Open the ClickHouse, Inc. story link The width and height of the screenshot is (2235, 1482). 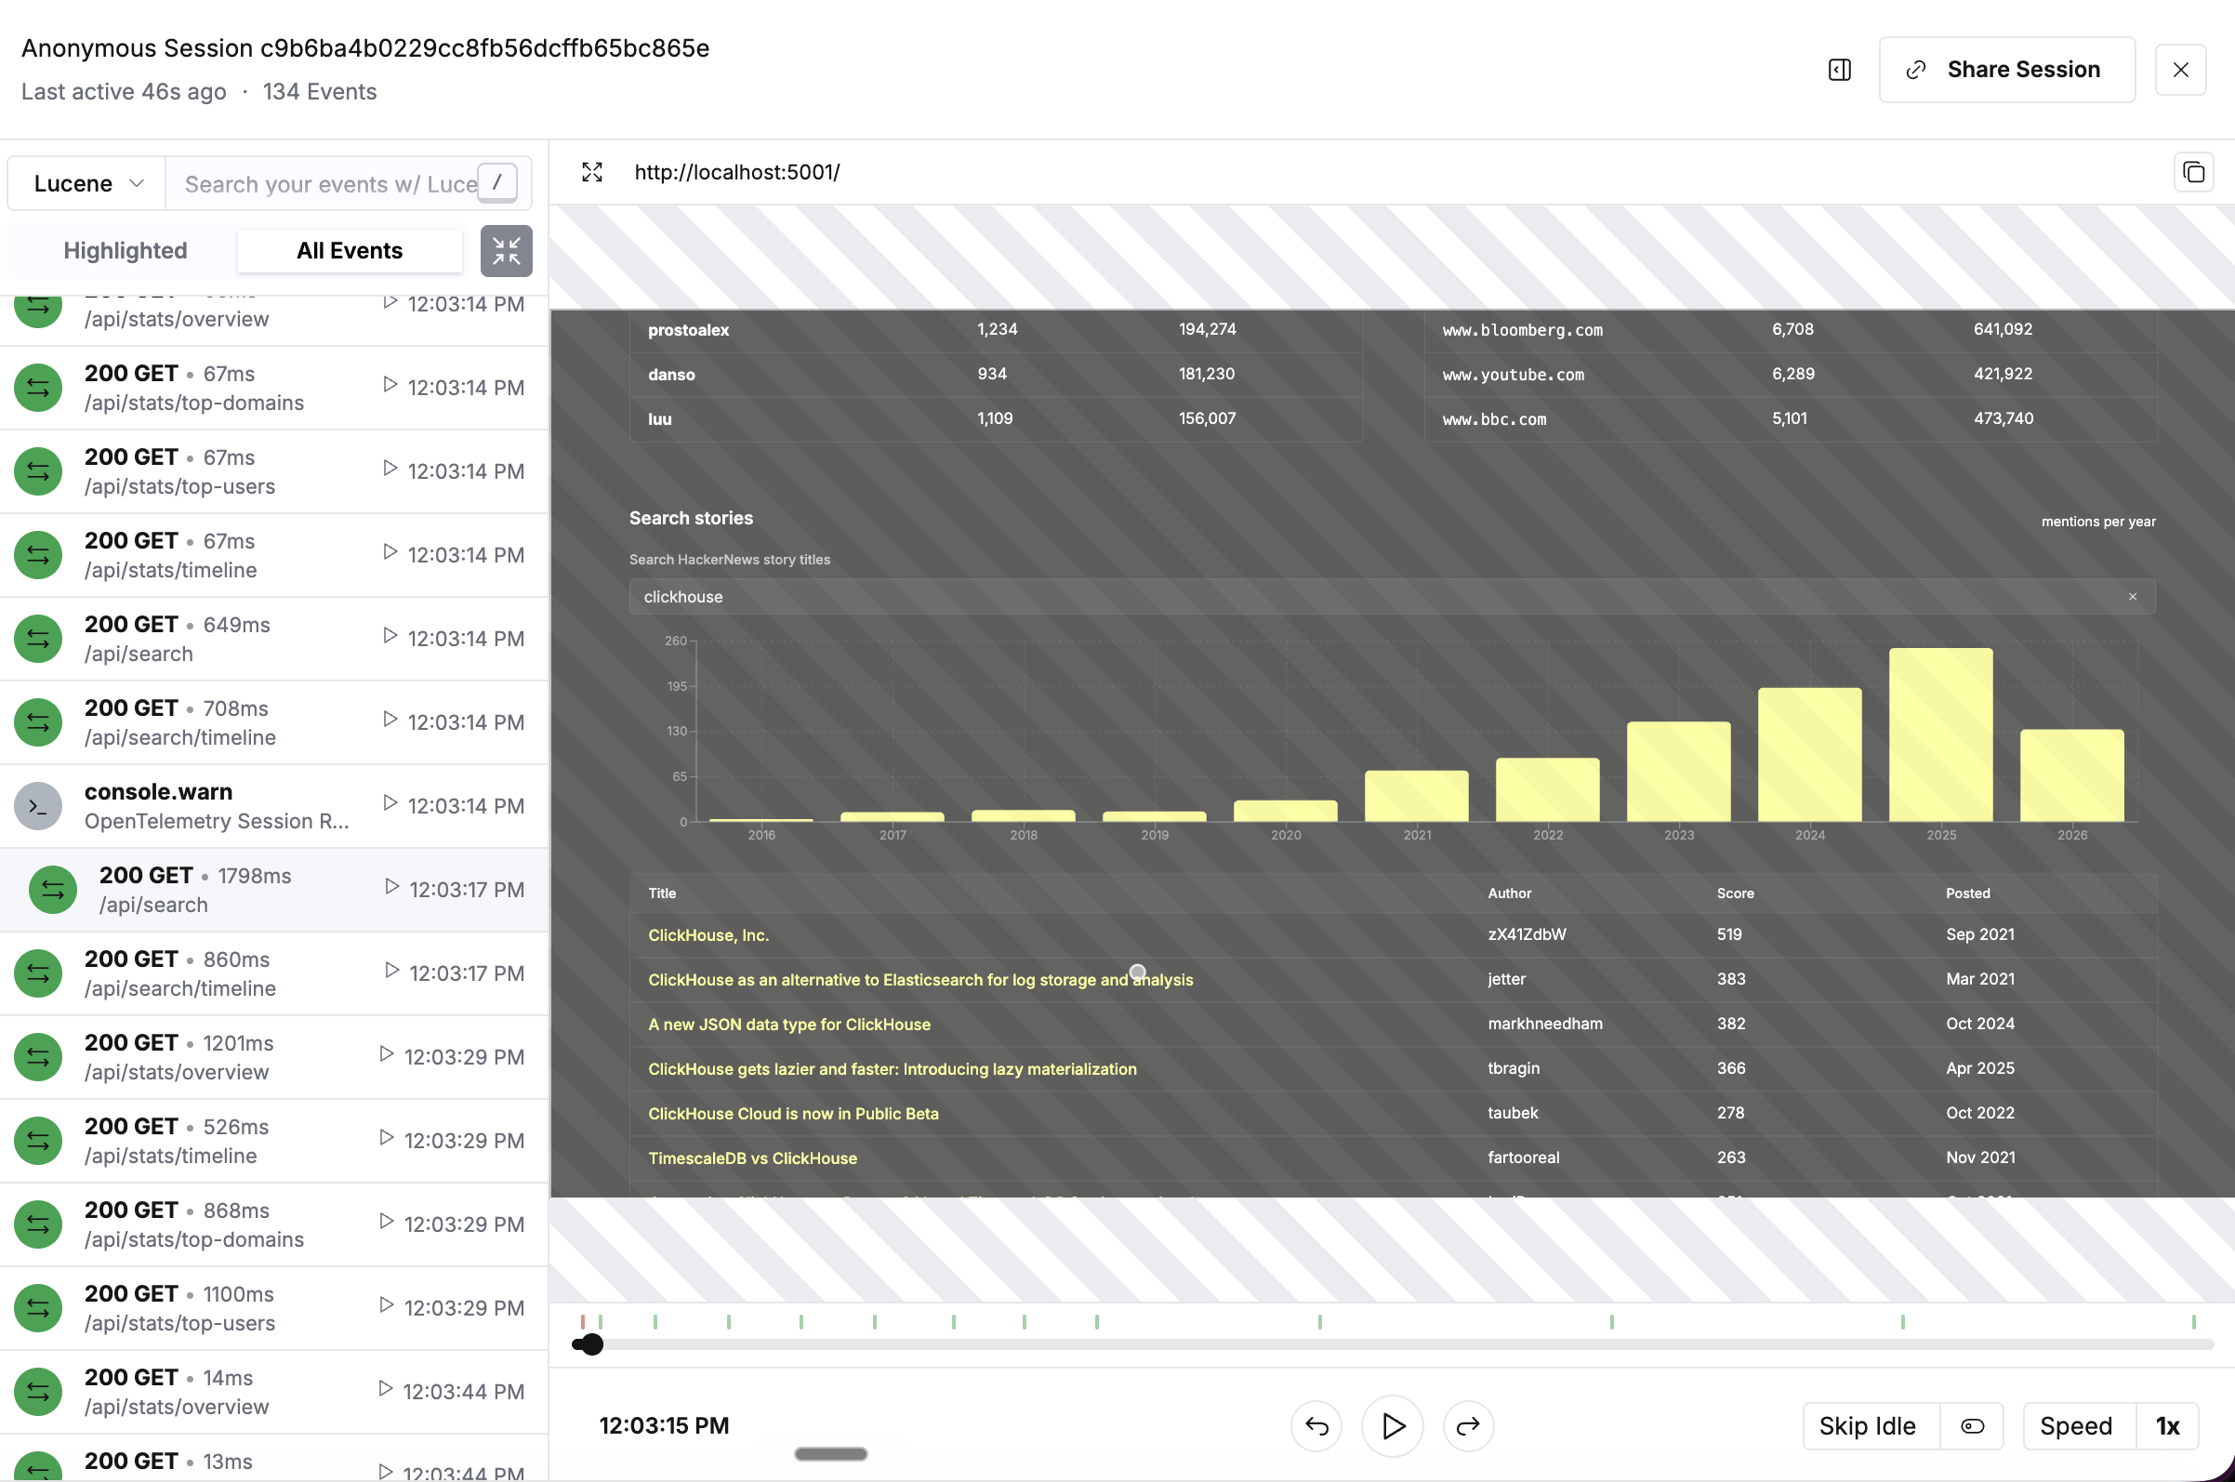click(x=708, y=934)
